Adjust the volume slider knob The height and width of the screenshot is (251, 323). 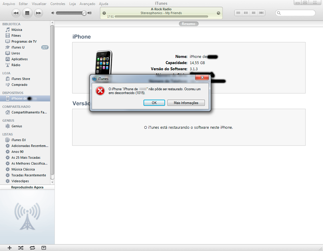[x=84, y=13]
